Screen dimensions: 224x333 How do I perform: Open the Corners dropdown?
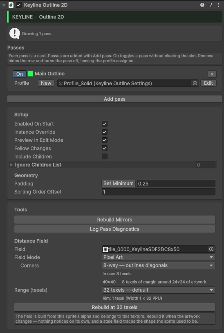click(x=158, y=265)
